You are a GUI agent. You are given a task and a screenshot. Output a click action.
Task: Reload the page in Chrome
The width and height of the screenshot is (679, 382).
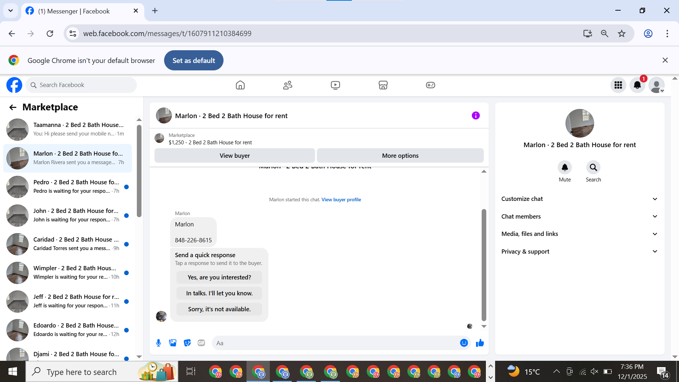[x=50, y=34]
